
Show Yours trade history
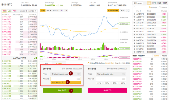tap(164, 56)
